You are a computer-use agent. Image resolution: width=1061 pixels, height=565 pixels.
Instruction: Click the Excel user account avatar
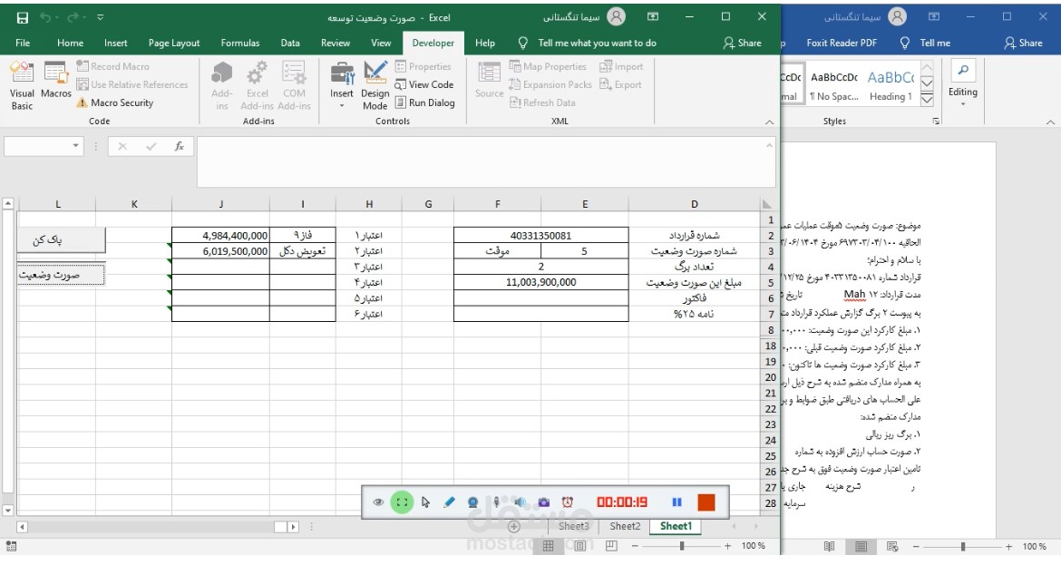(617, 17)
